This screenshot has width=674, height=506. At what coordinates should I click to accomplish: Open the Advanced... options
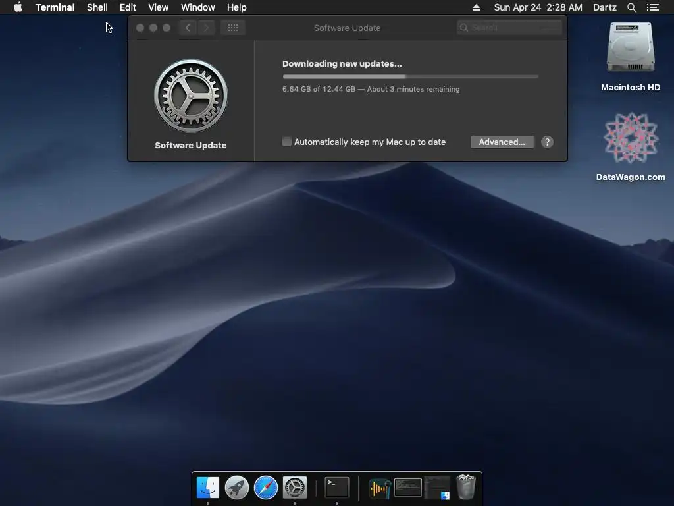502,142
